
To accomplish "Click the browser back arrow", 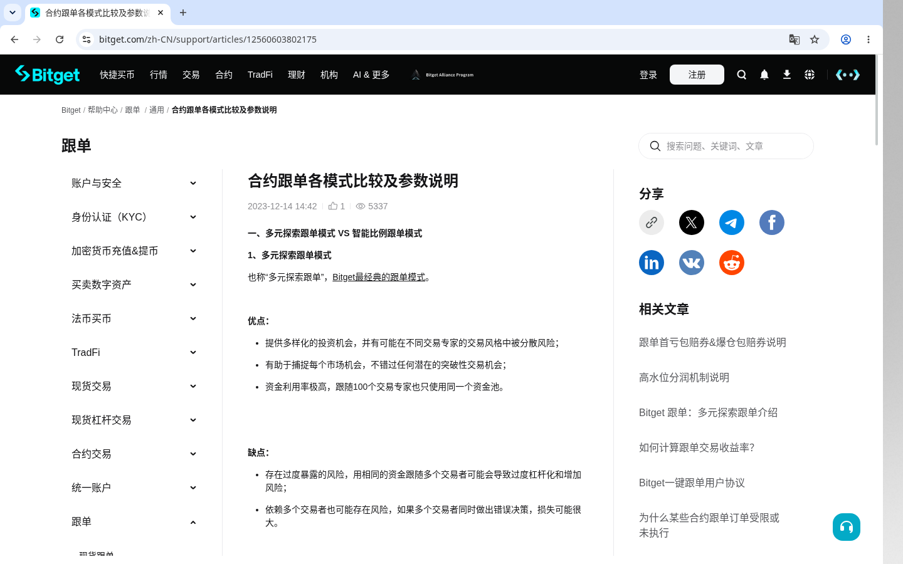I will pos(14,39).
